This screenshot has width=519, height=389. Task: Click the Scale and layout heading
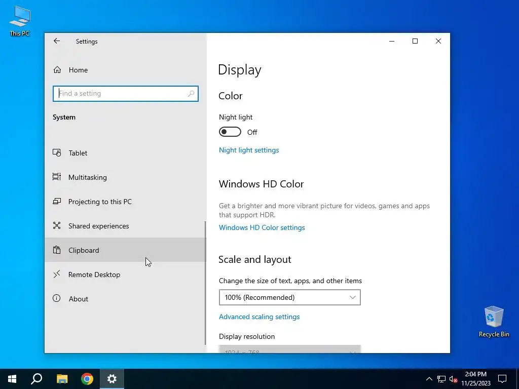click(255, 259)
